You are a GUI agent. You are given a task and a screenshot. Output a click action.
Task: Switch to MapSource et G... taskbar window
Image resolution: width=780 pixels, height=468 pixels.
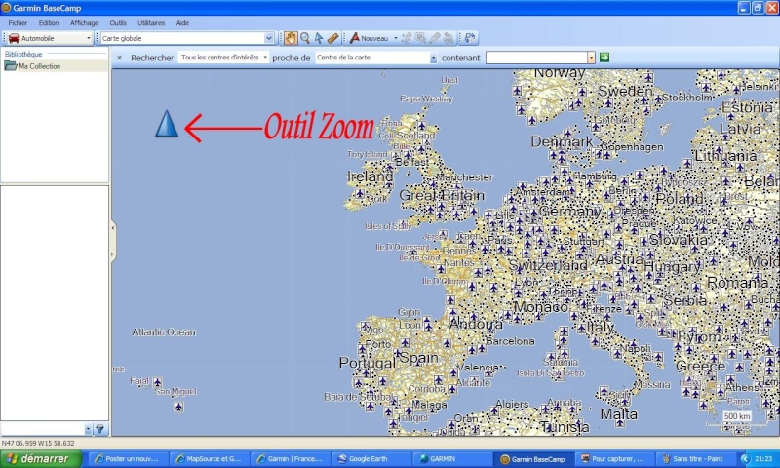[209, 459]
